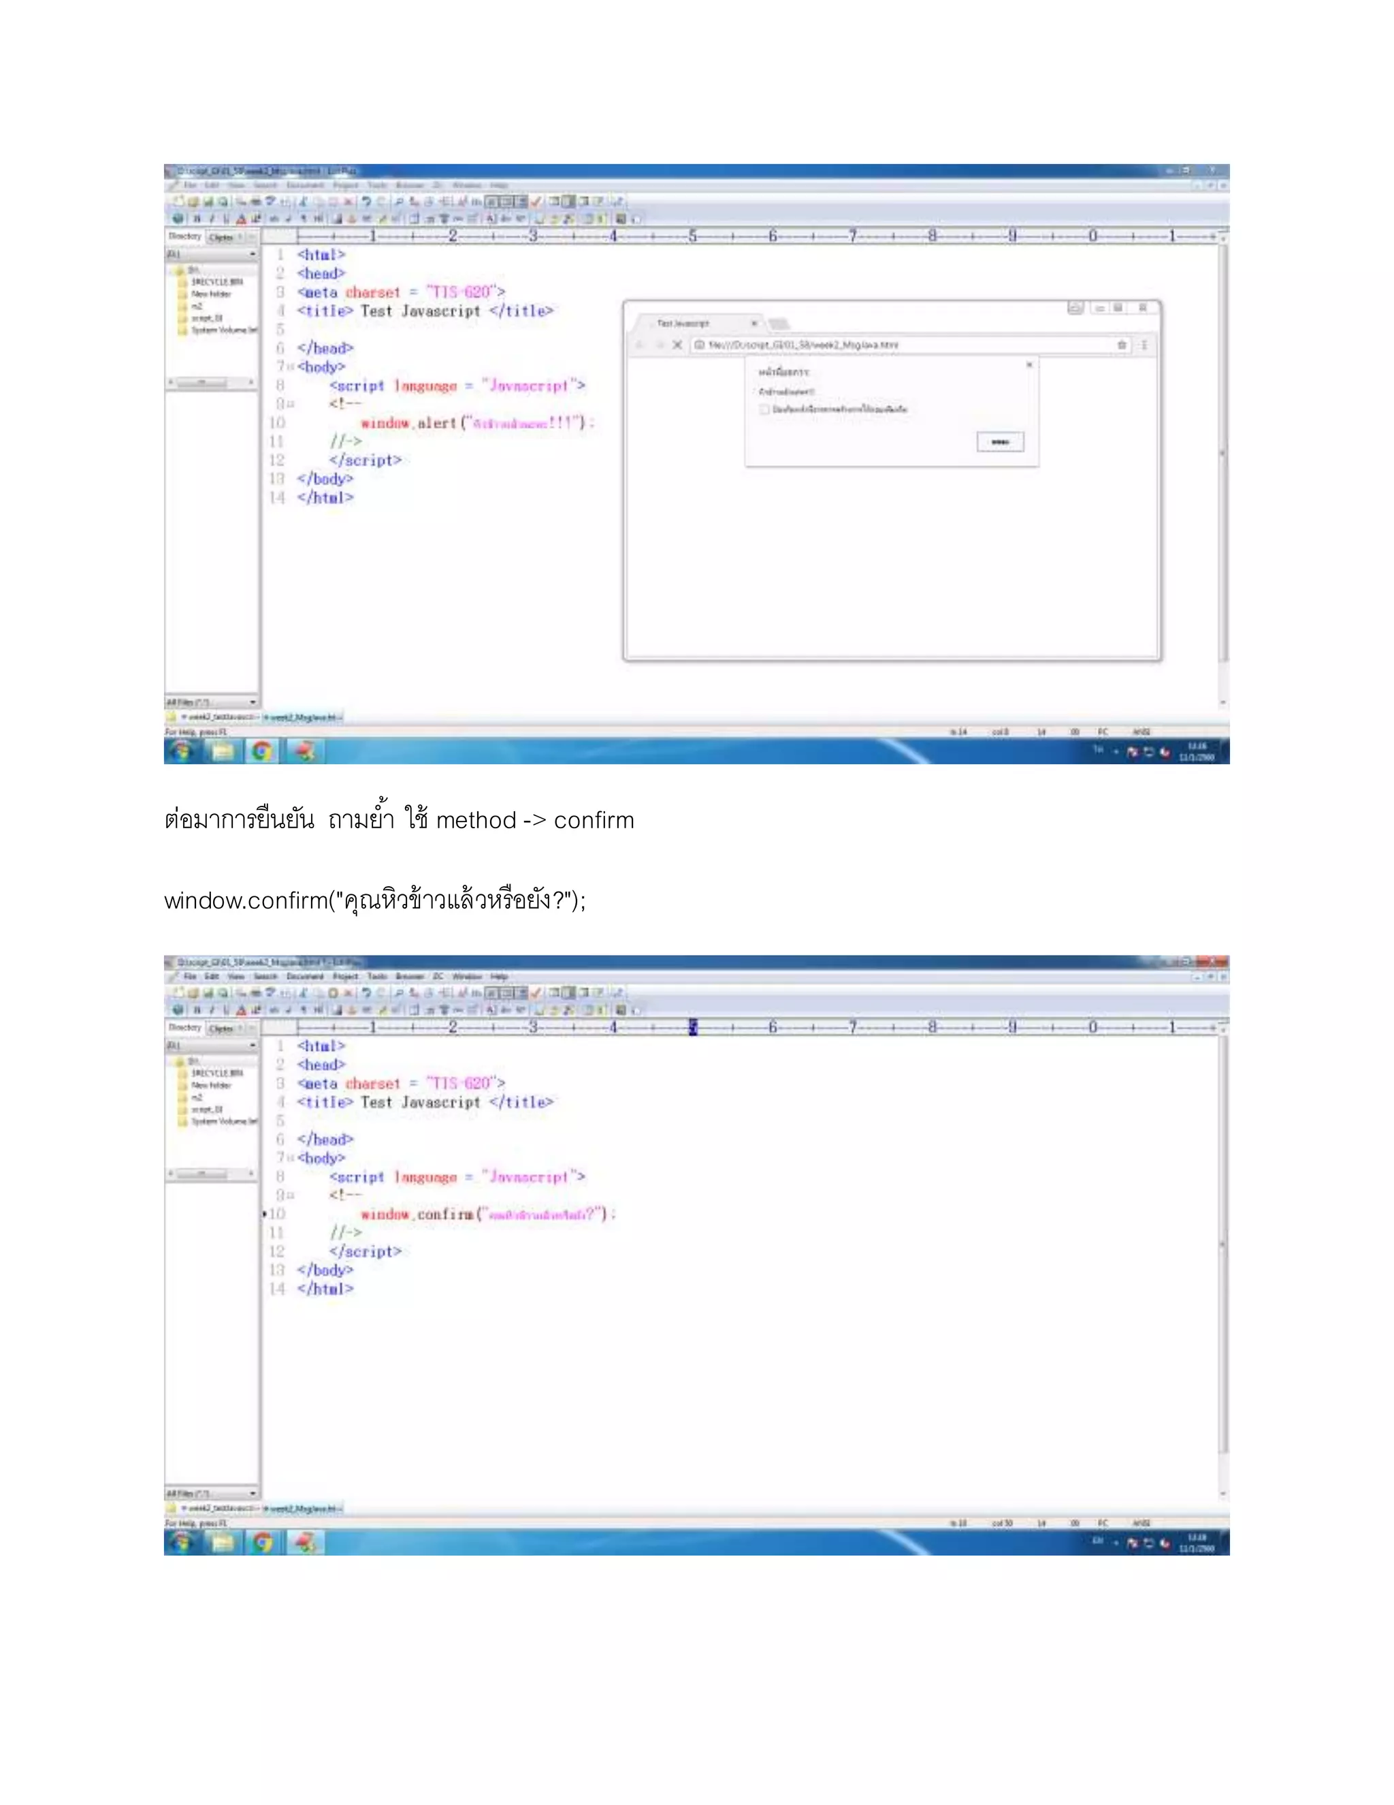Click Italic I icon in lower EditPlus HTML toolbar

coord(212,1010)
